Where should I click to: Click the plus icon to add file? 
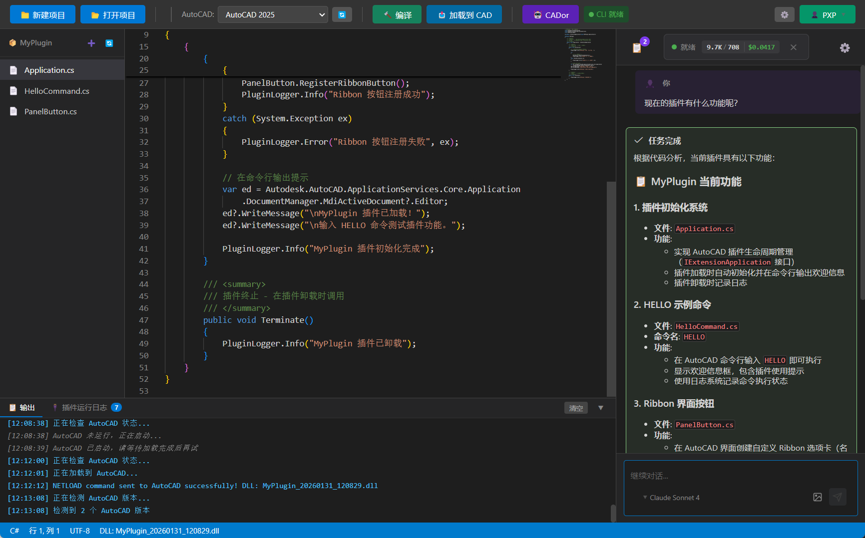(x=91, y=43)
